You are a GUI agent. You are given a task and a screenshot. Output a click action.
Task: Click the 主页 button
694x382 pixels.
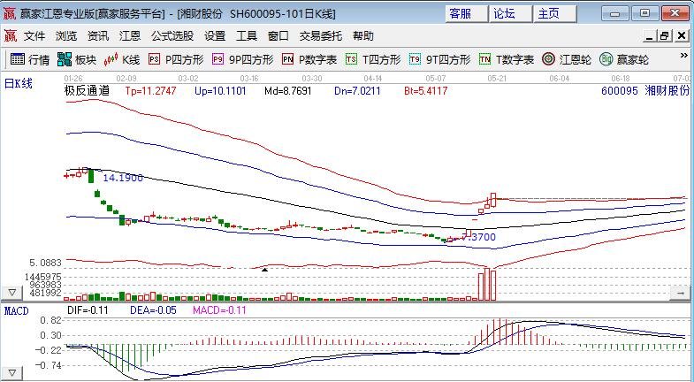pyautogui.click(x=555, y=14)
